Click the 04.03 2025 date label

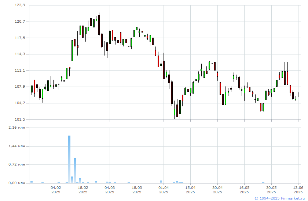[x=110, y=190]
